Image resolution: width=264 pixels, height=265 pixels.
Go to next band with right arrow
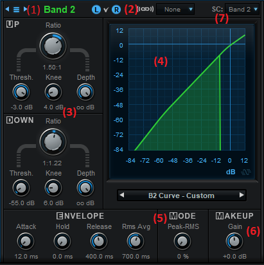(x=25, y=9)
